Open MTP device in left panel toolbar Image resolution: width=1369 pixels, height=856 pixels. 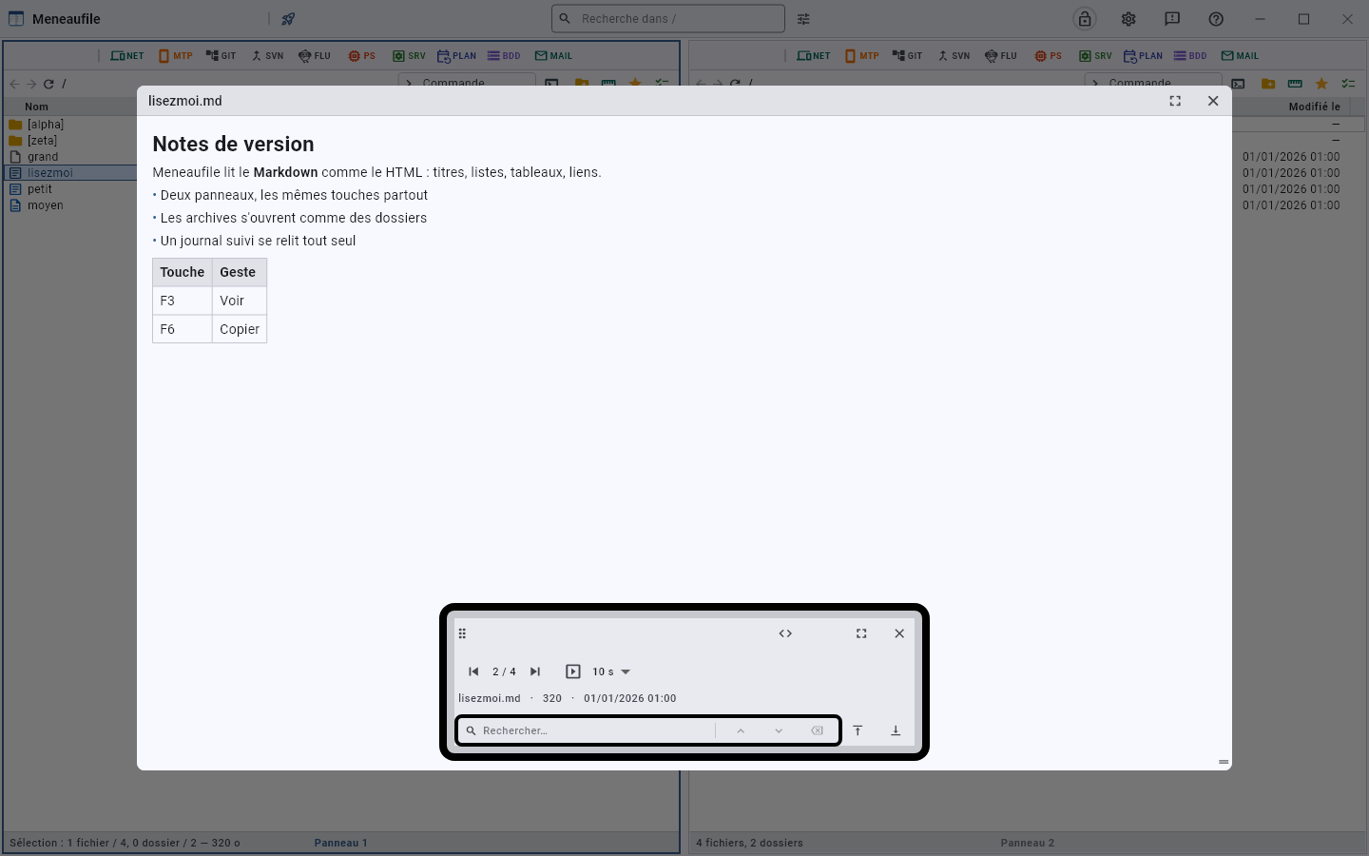tap(175, 56)
